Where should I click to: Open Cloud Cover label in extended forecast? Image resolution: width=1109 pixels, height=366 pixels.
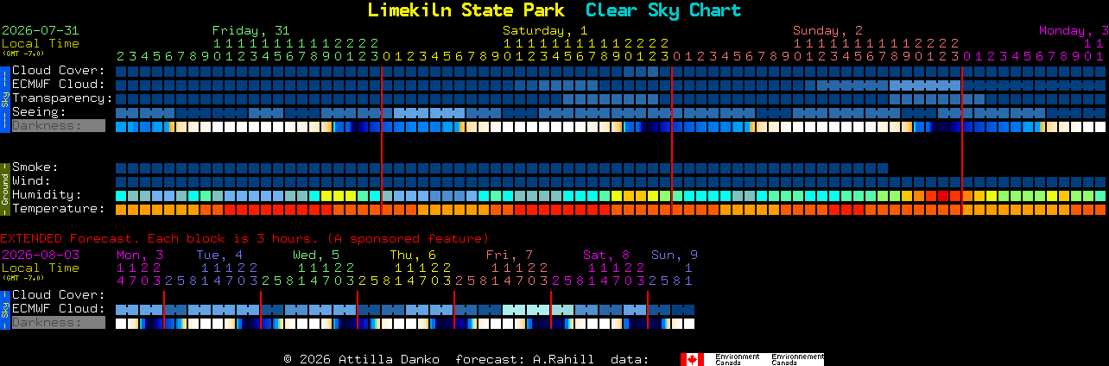tap(59, 295)
